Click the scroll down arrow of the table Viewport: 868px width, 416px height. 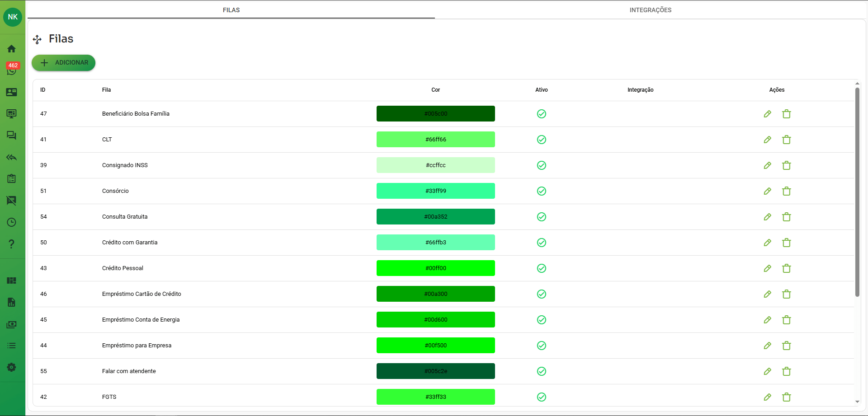pyautogui.click(x=857, y=402)
